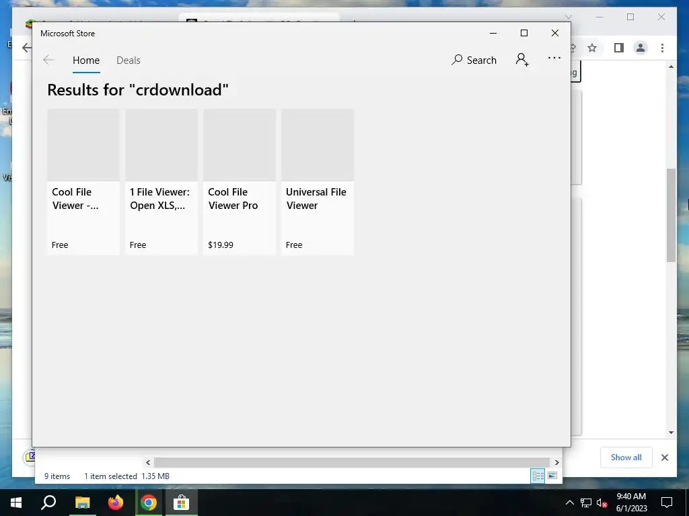Open Search in Microsoft Store
The height and width of the screenshot is (516, 689).
pos(474,60)
